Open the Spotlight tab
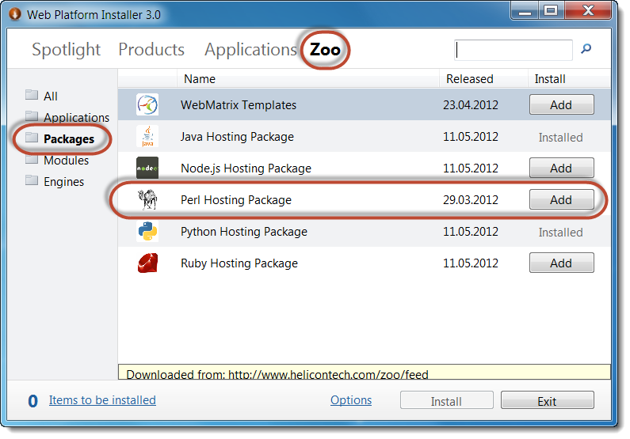The height and width of the screenshot is (439, 630). tap(67, 49)
